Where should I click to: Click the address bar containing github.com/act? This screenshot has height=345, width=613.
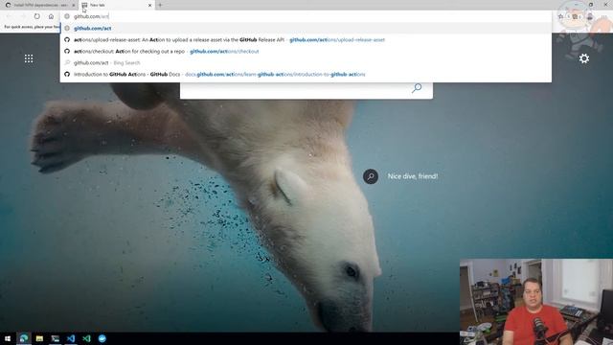click(x=305, y=16)
